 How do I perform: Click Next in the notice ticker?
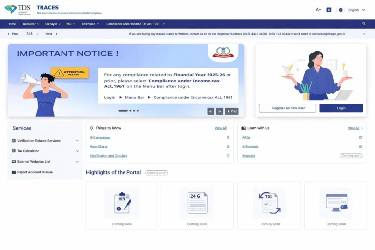(x=51, y=34)
